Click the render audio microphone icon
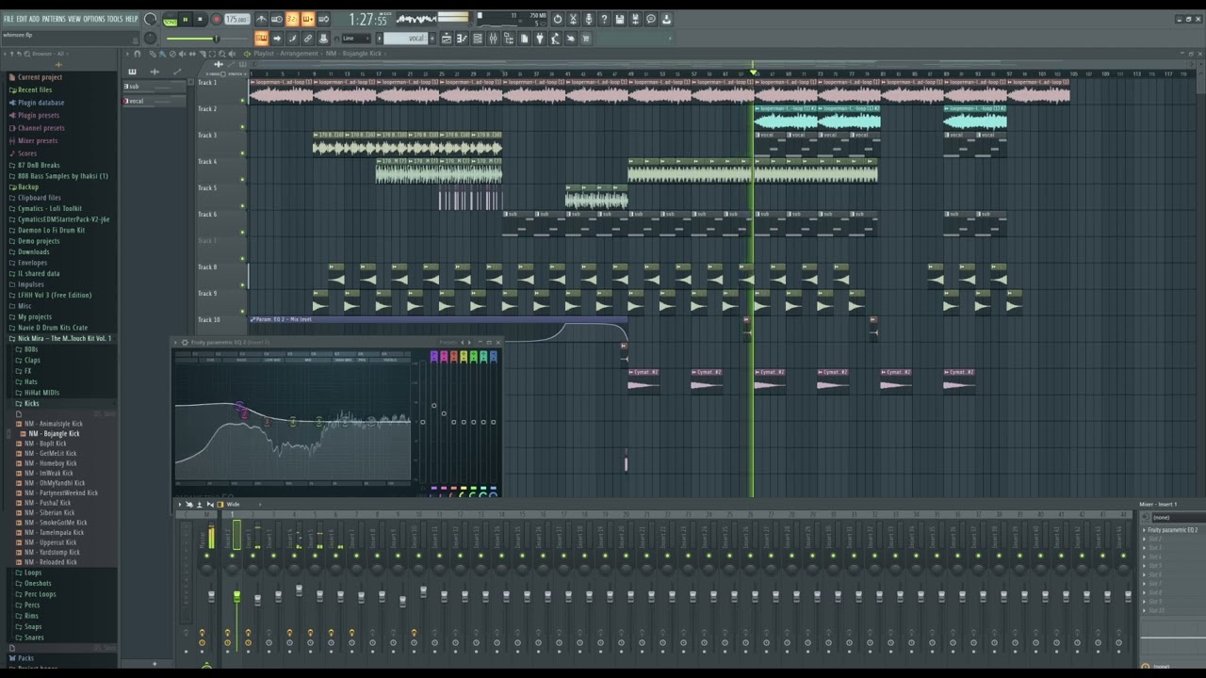This screenshot has height=678, width=1206. [589, 19]
